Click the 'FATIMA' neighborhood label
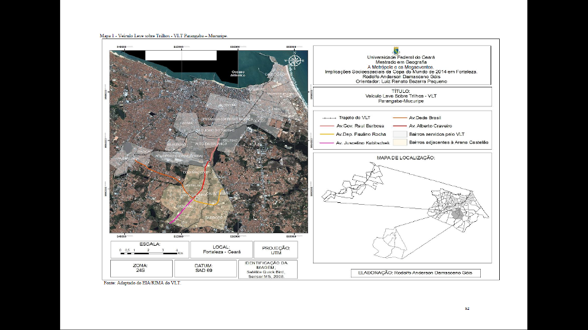Viewport: 588px width, 330px height. click(x=186, y=123)
